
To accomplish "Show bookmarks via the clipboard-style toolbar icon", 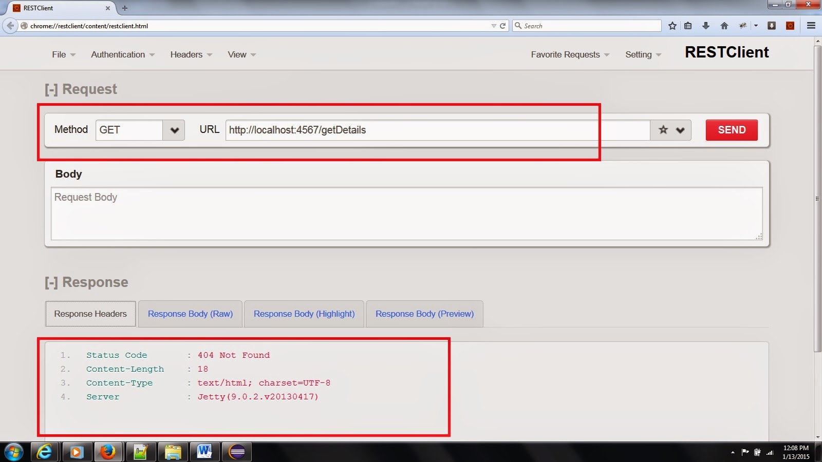I will 687,25.
